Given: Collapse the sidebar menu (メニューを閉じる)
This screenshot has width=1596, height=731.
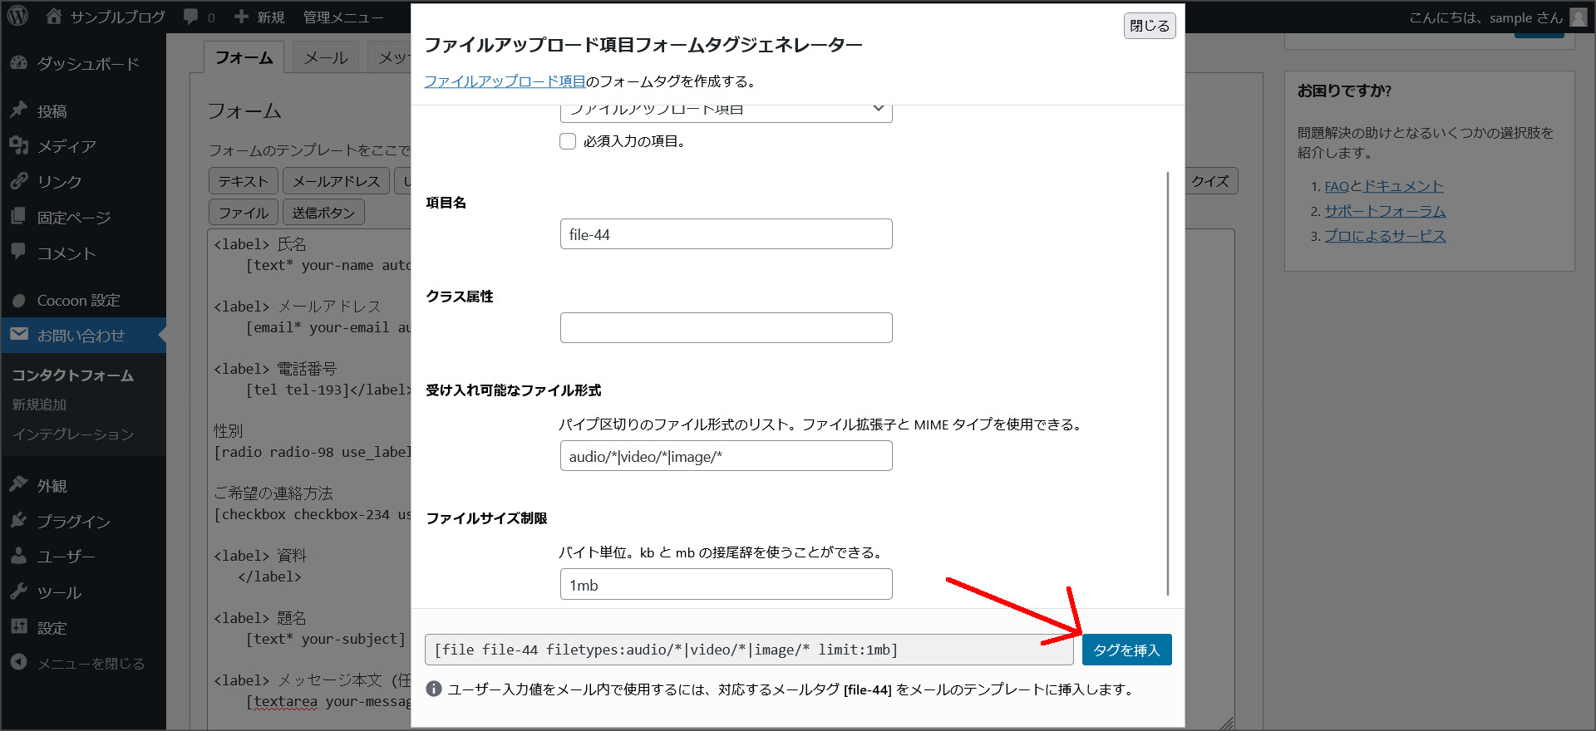Looking at the screenshot, I should click(x=78, y=663).
